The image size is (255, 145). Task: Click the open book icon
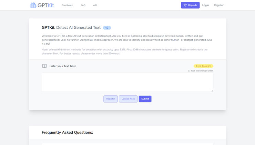[44, 66]
